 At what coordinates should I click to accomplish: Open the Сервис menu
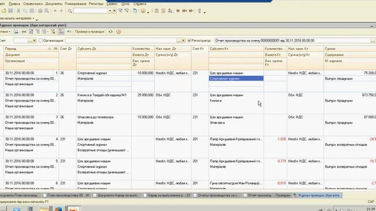[x=112, y=4]
